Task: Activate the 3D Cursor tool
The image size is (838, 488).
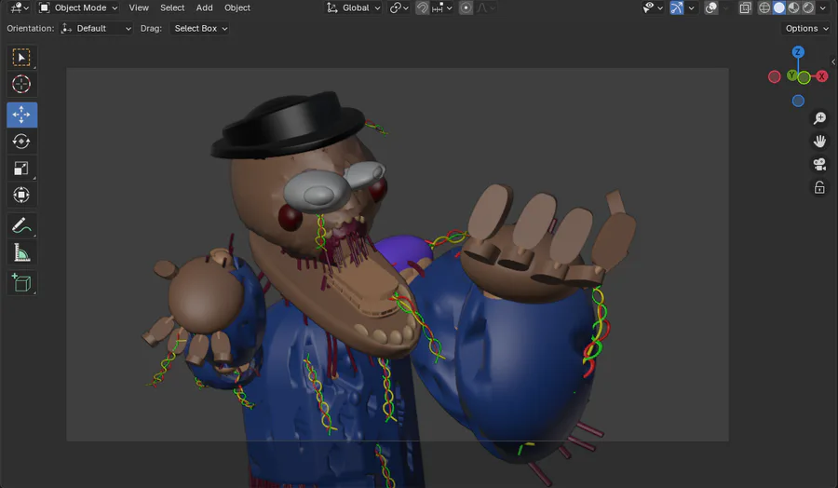Action: tap(21, 84)
